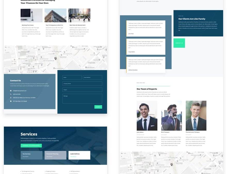
Task: Select the Tax Services card
Action: pos(31,155)
